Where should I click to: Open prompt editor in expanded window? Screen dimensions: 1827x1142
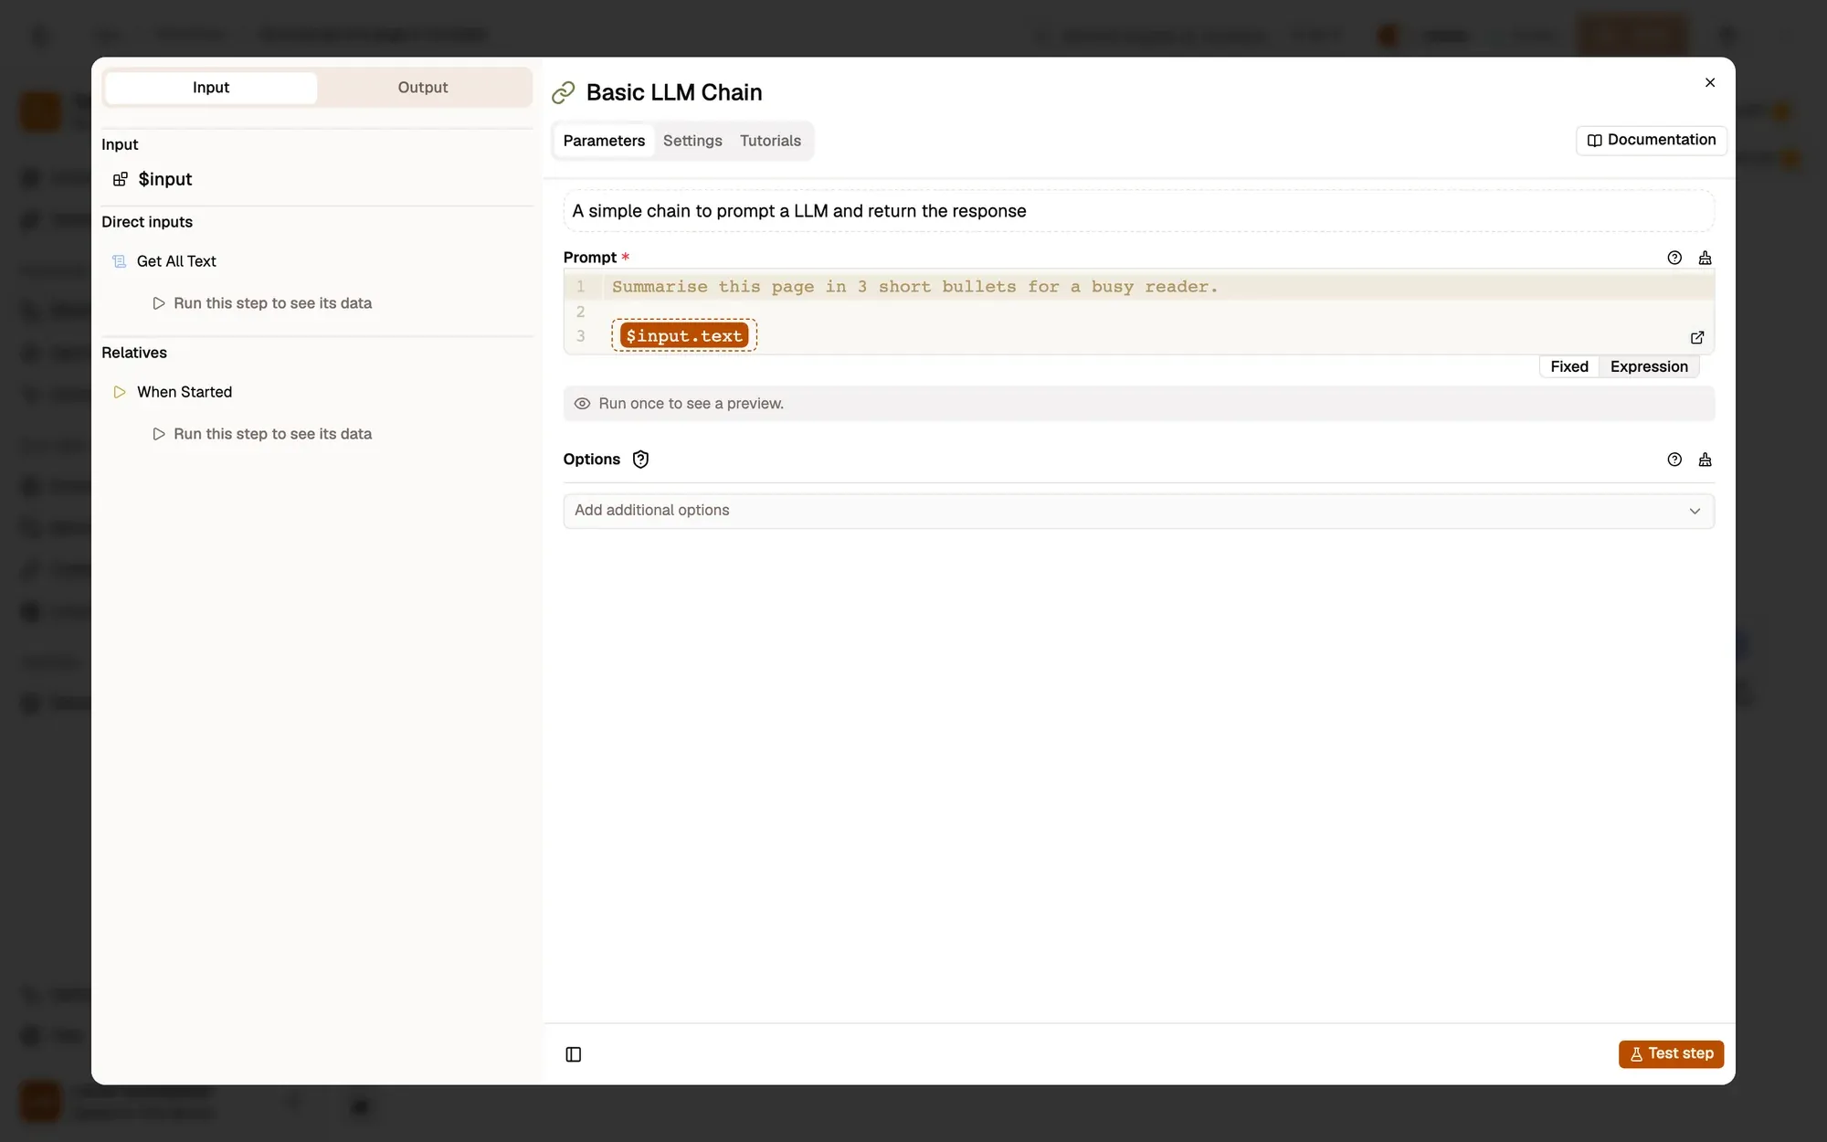[1697, 337]
